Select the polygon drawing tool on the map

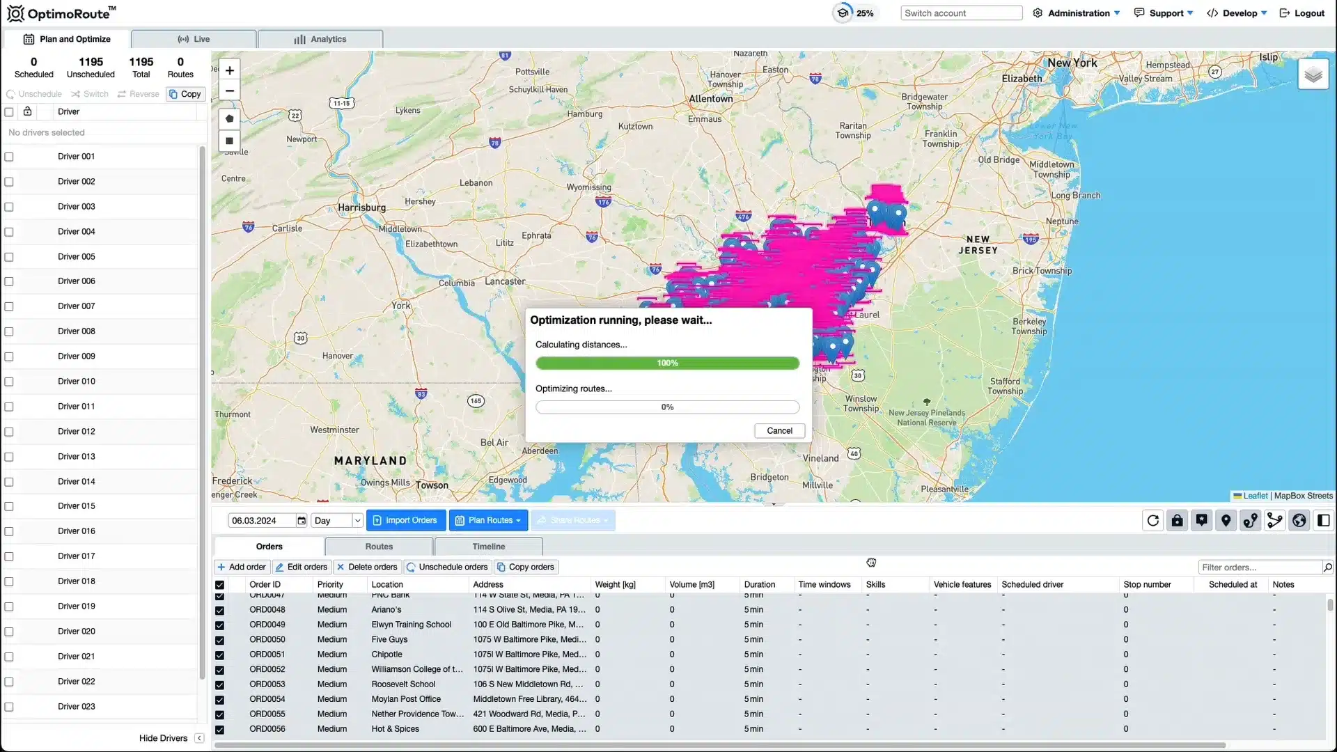coord(230,118)
